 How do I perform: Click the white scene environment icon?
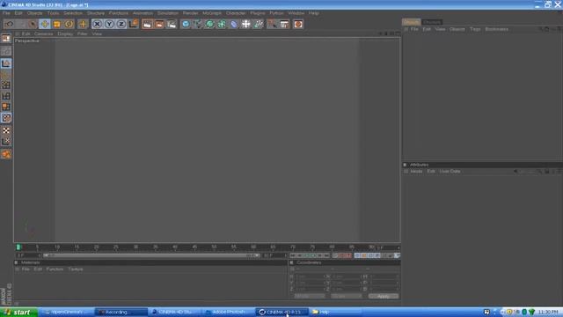point(246,24)
